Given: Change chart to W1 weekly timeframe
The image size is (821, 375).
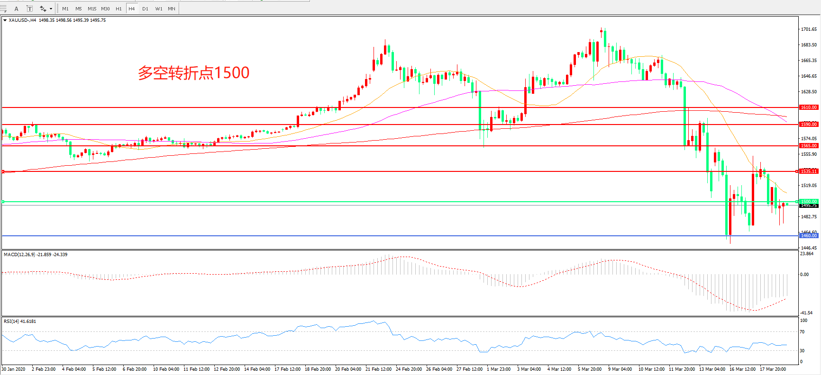Looking at the screenshot, I should click(x=159, y=9).
